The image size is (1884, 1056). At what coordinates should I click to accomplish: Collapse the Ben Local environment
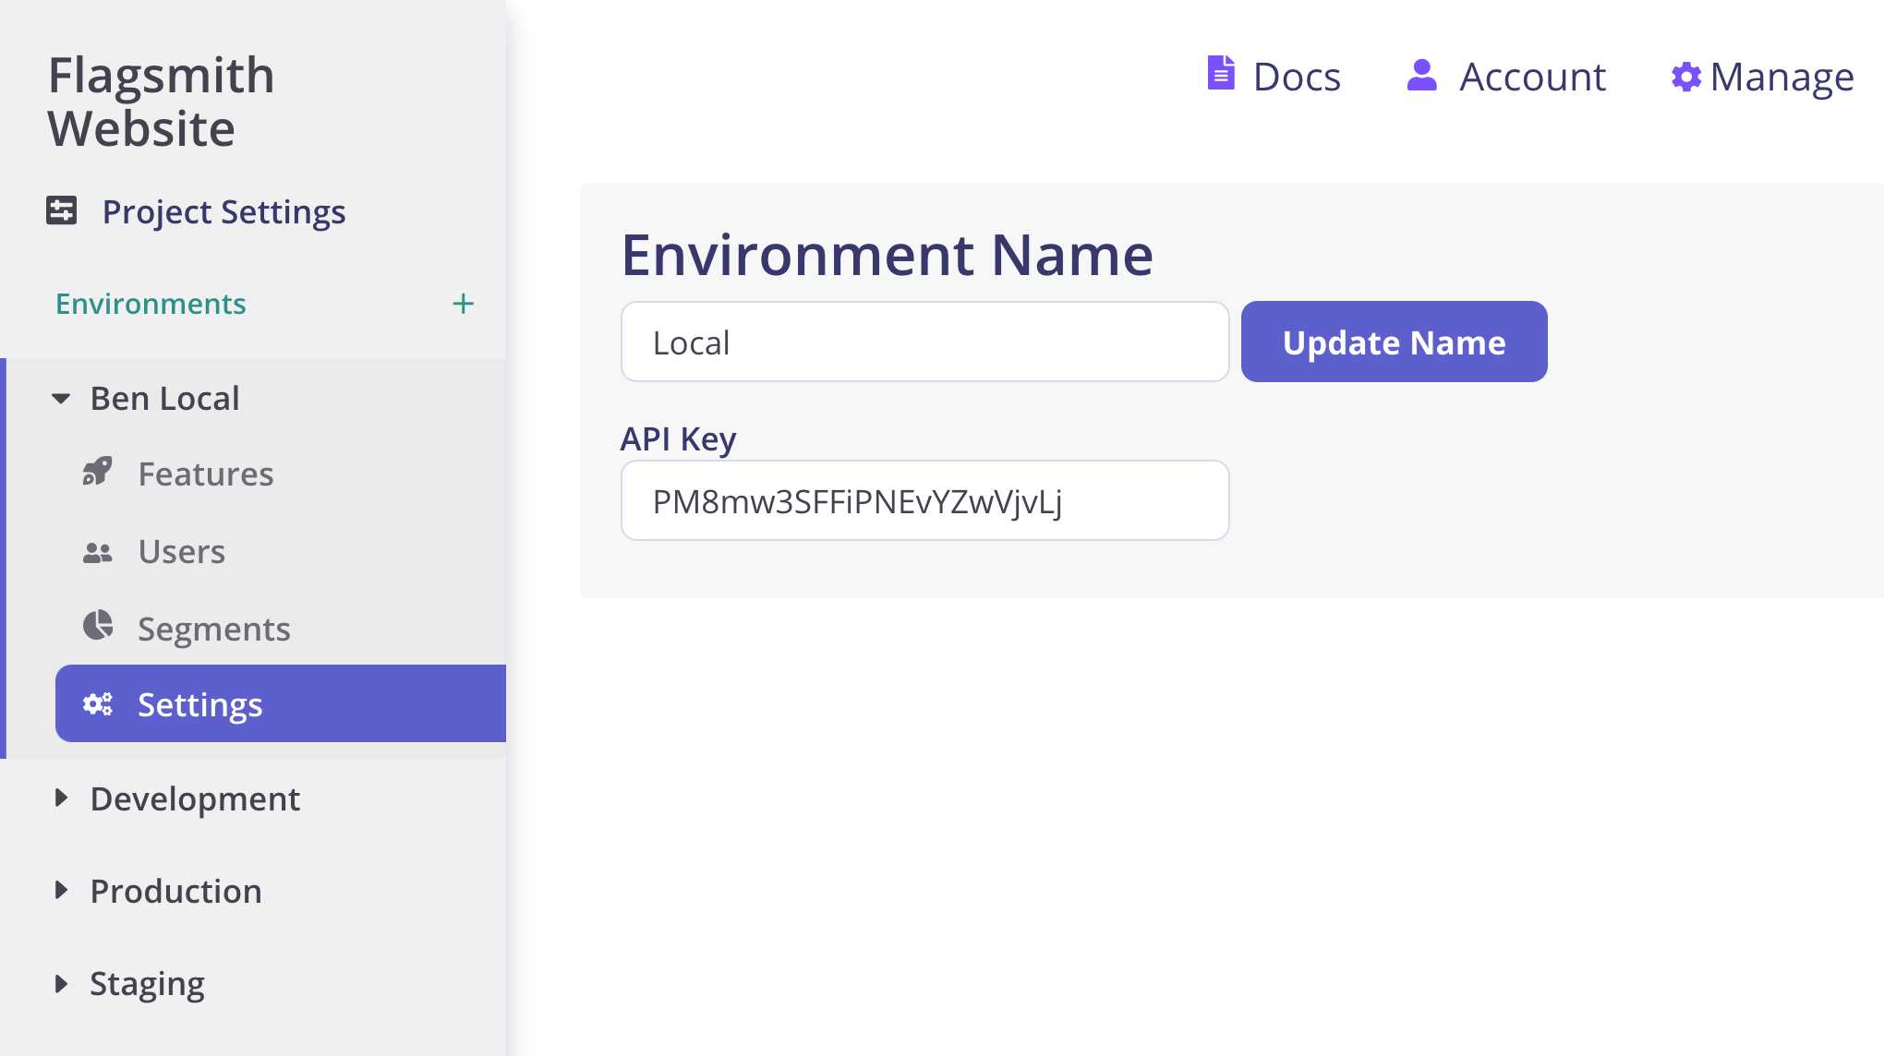point(61,397)
